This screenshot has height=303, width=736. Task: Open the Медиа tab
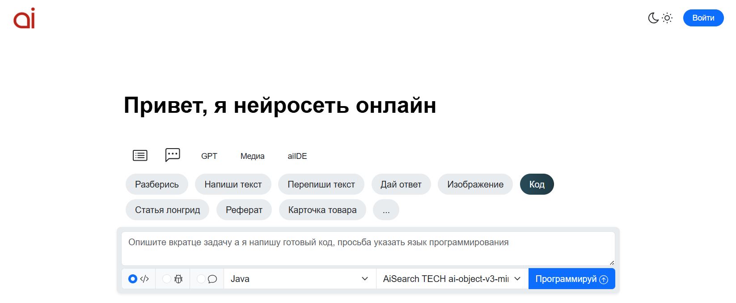click(x=253, y=156)
